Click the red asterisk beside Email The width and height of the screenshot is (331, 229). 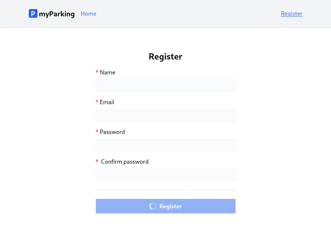97,102
